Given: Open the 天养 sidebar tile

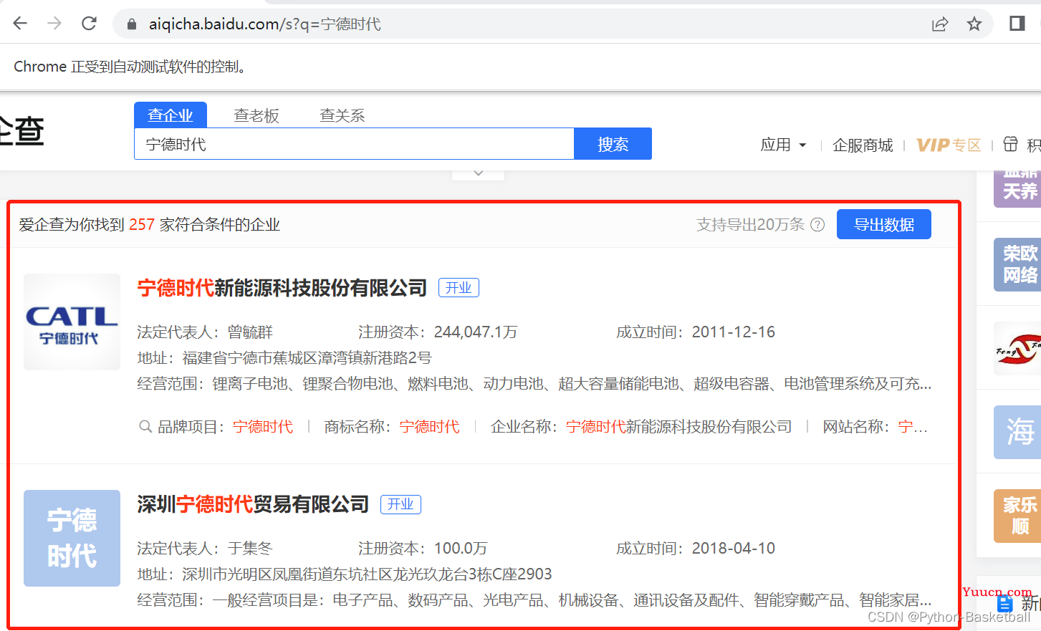Looking at the screenshot, I should 1017,188.
